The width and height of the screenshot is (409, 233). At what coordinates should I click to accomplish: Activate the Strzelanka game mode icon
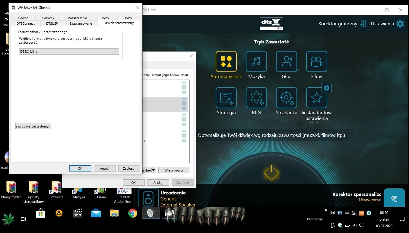[x=286, y=97]
